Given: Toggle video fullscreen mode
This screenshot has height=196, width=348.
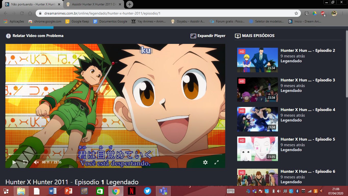Looking at the screenshot, I should click(x=217, y=162).
